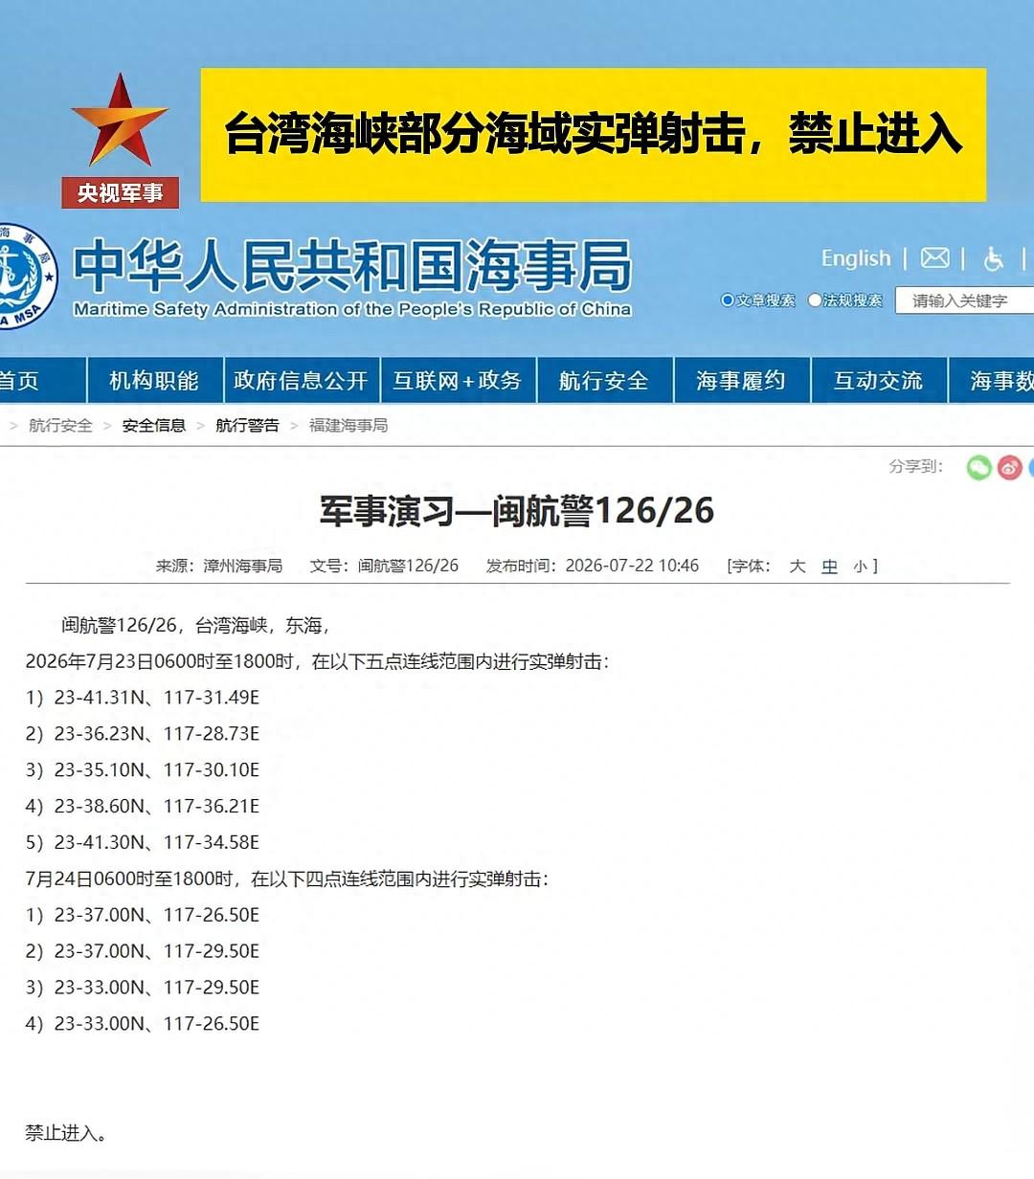
Task: Click the article title 军事演习—闽航警126/26
Action: click(517, 511)
